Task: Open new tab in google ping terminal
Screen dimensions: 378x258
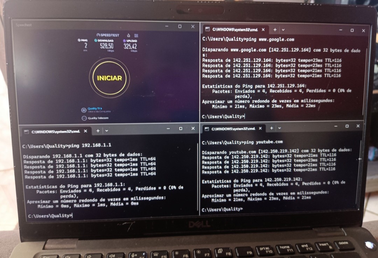Action: (x=275, y=30)
